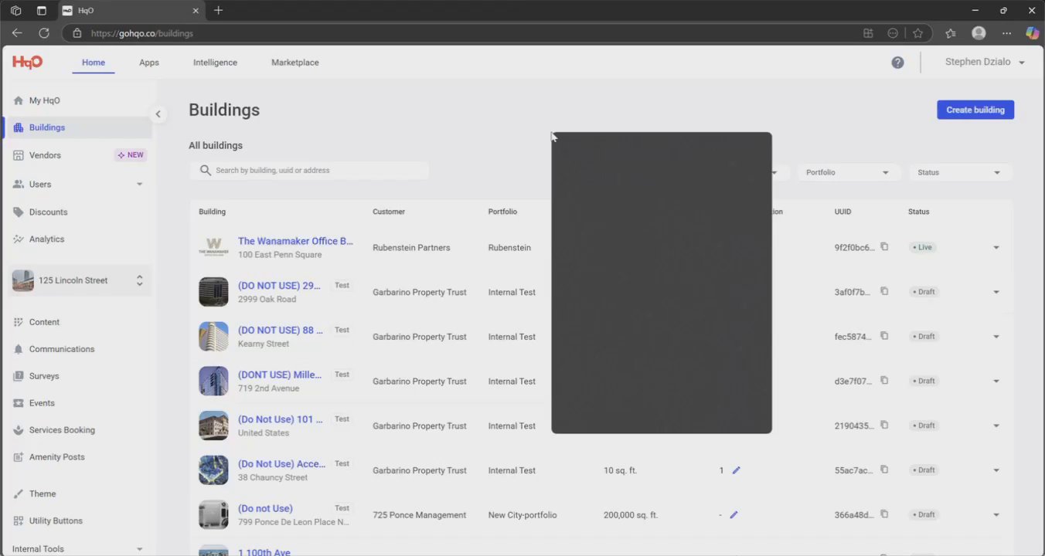Copy the UUID starting with 2190435
The width and height of the screenshot is (1045, 556).
point(884,425)
